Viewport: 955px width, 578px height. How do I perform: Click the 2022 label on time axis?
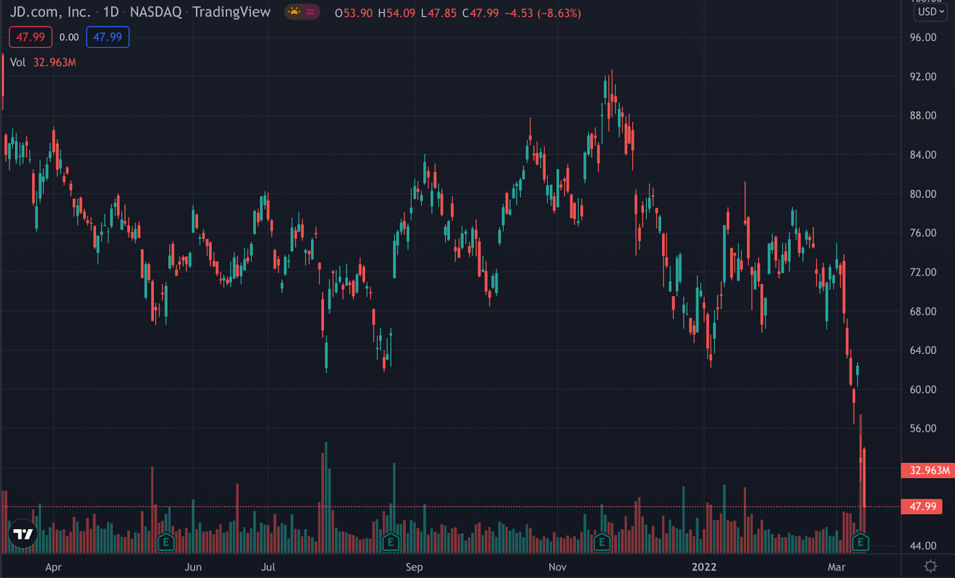pos(704,567)
